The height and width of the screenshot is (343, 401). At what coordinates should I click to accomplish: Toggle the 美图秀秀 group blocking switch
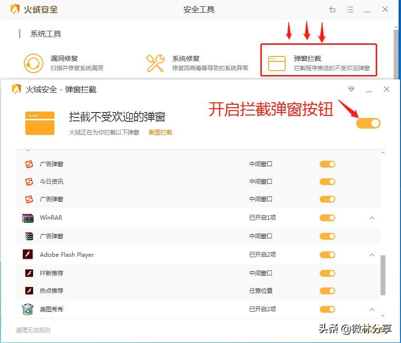click(328, 309)
